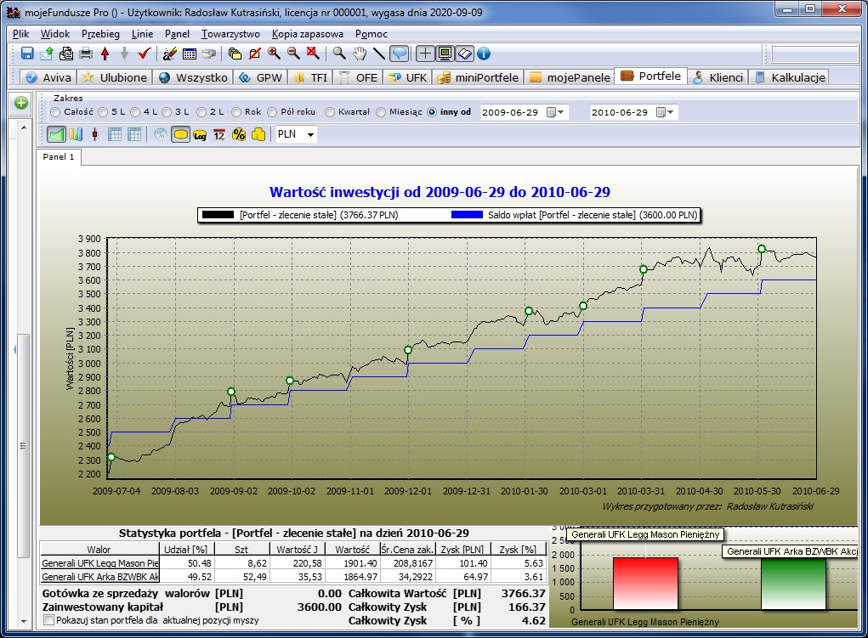Toggle logarithmic scale Log icon
This screenshot has width=868, height=638.
pyautogui.click(x=200, y=134)
